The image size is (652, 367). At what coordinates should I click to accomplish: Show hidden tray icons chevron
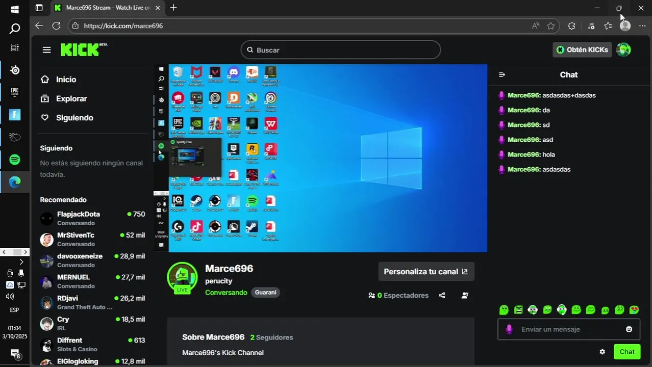[x=21, y=262]
